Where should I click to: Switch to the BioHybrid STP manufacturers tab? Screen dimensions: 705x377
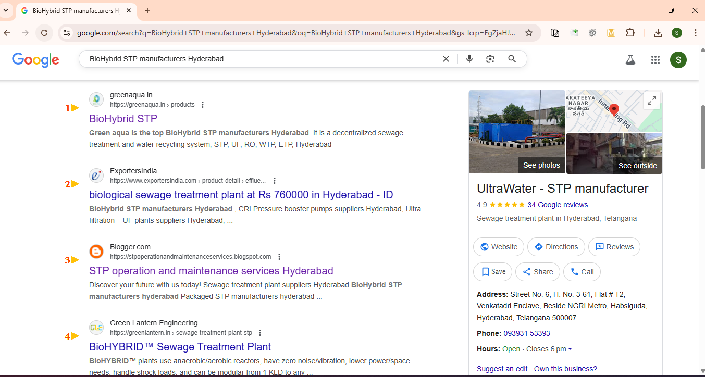click(x=73, y=10)
